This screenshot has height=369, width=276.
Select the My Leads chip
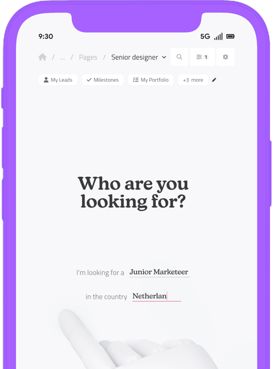click(x=58, y=80)
